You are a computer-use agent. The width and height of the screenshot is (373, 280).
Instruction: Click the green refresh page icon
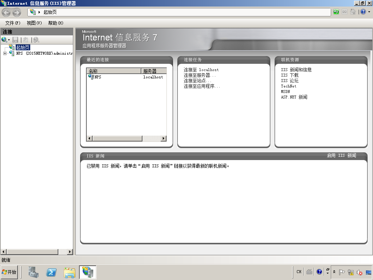(336, 12)
